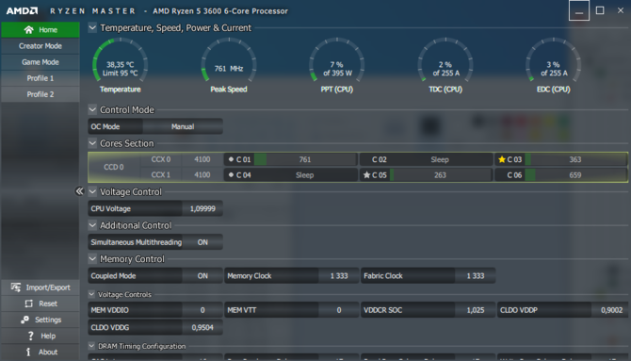Click the EDC (CPU) gauge
Image resolution: width=631 pixels, height=361 pixels.
click(554, 60)
